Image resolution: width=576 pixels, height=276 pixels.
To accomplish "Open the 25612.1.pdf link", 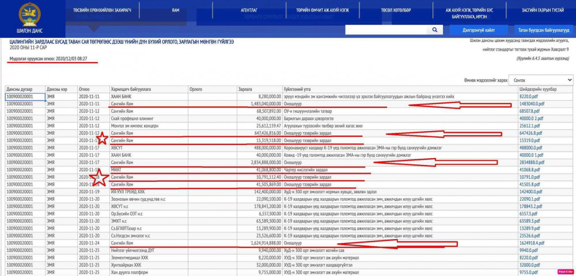I will click(x=529, y=126).
